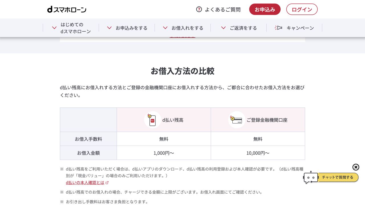365x205 pixels.
Task: Click the bank card icon
Action: [x=237, y=120]
